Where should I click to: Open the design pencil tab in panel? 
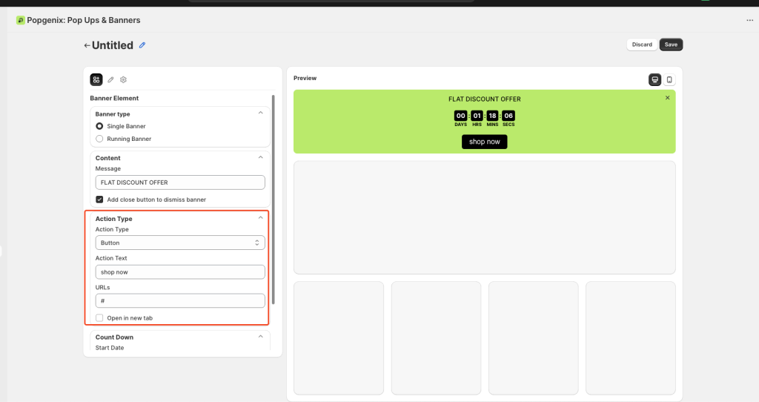(110, 79)
